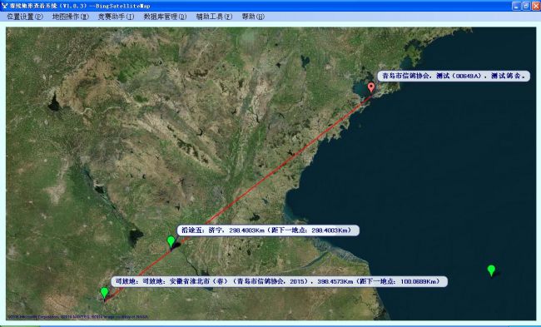Open the 位置设置(P) menu
This screenshot has height=327, width=541.
point(25,17)
